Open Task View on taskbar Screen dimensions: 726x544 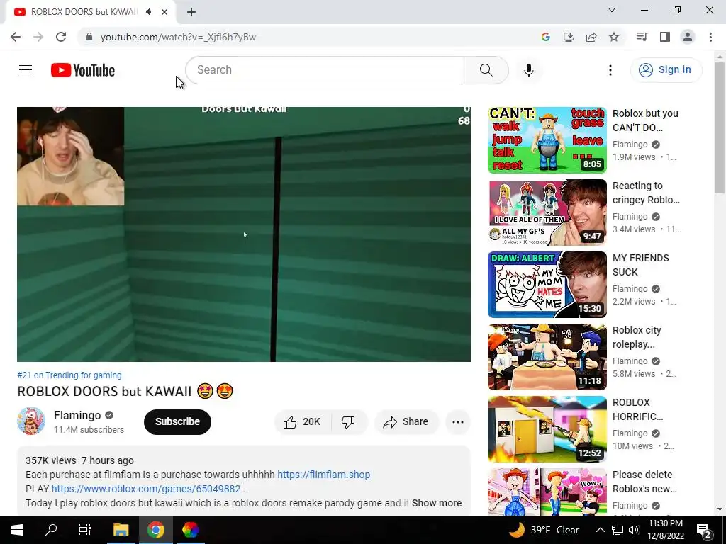click(85, 530)
